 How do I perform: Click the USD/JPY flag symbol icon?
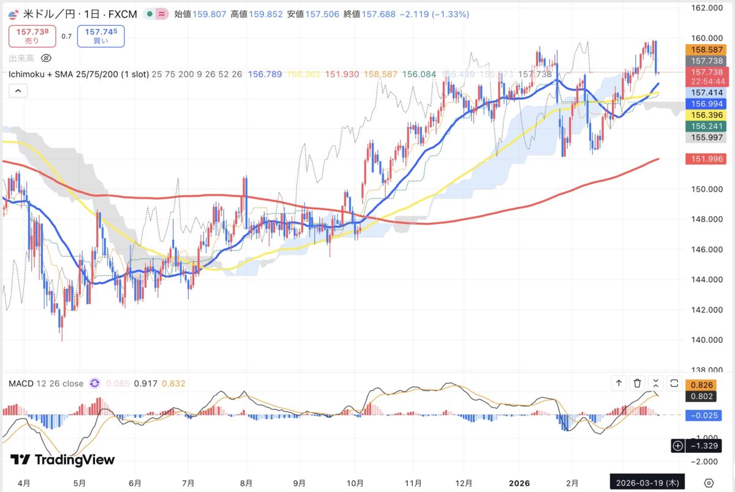point(13,13)
